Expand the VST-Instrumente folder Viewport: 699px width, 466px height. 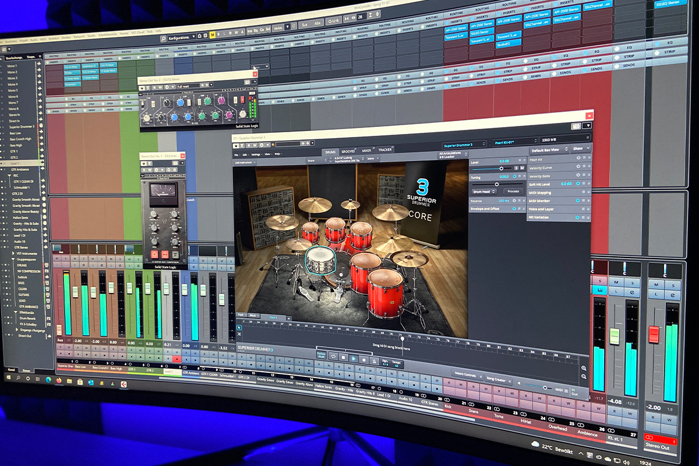point(13,253)
